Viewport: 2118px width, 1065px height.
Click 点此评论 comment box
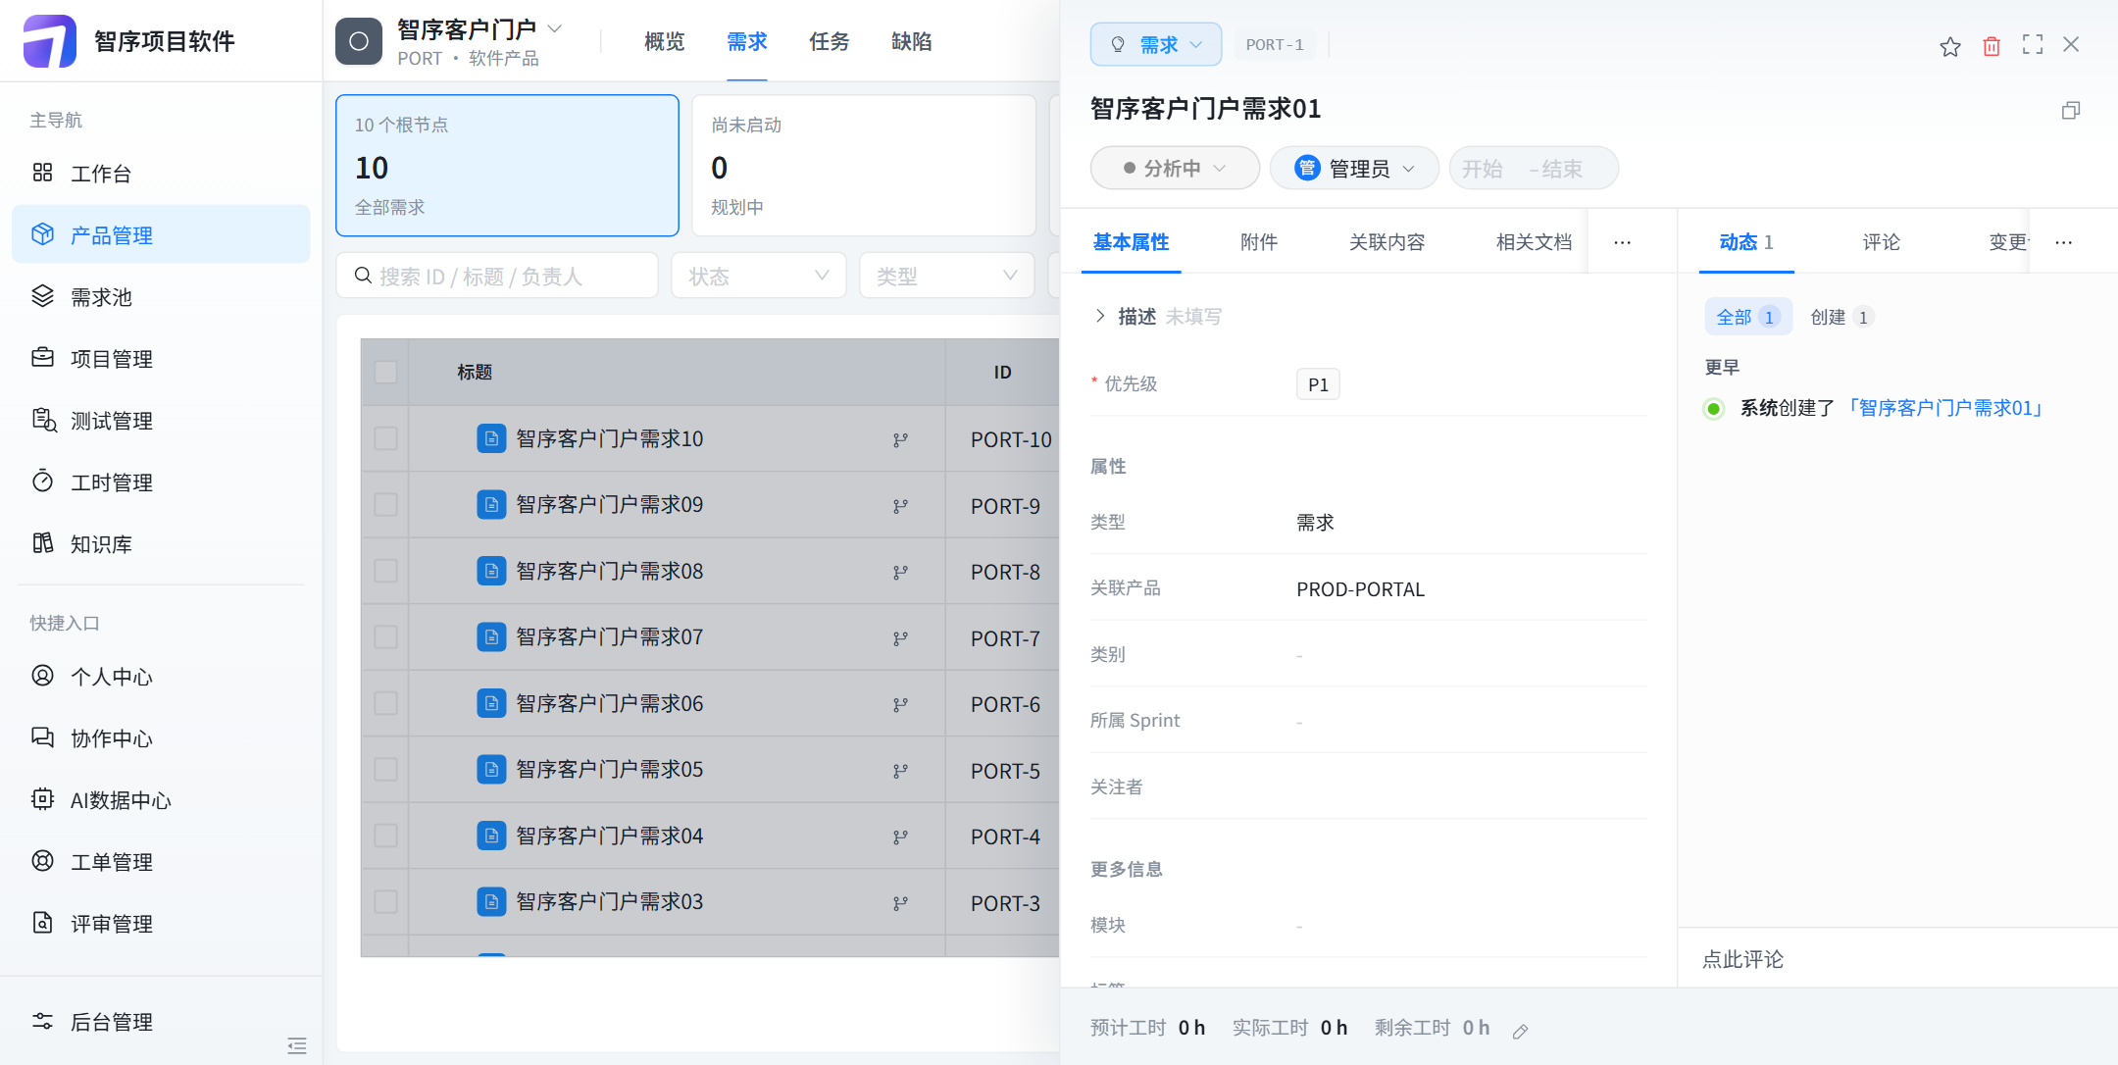pyautogui.click(x=1897, y=959)
